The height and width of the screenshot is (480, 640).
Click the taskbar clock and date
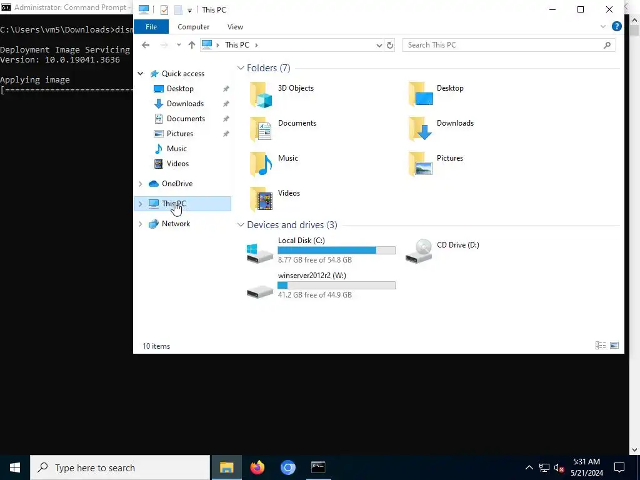(586, 467)
